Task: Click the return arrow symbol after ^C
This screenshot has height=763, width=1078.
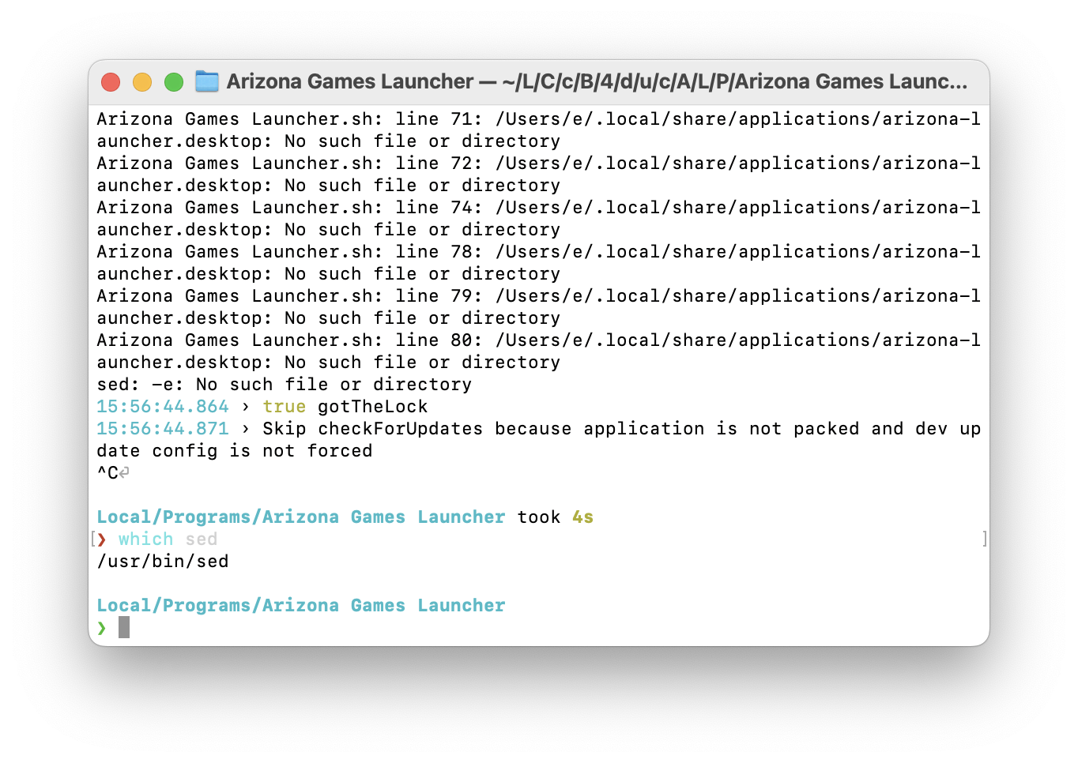Action: (124, 472)
